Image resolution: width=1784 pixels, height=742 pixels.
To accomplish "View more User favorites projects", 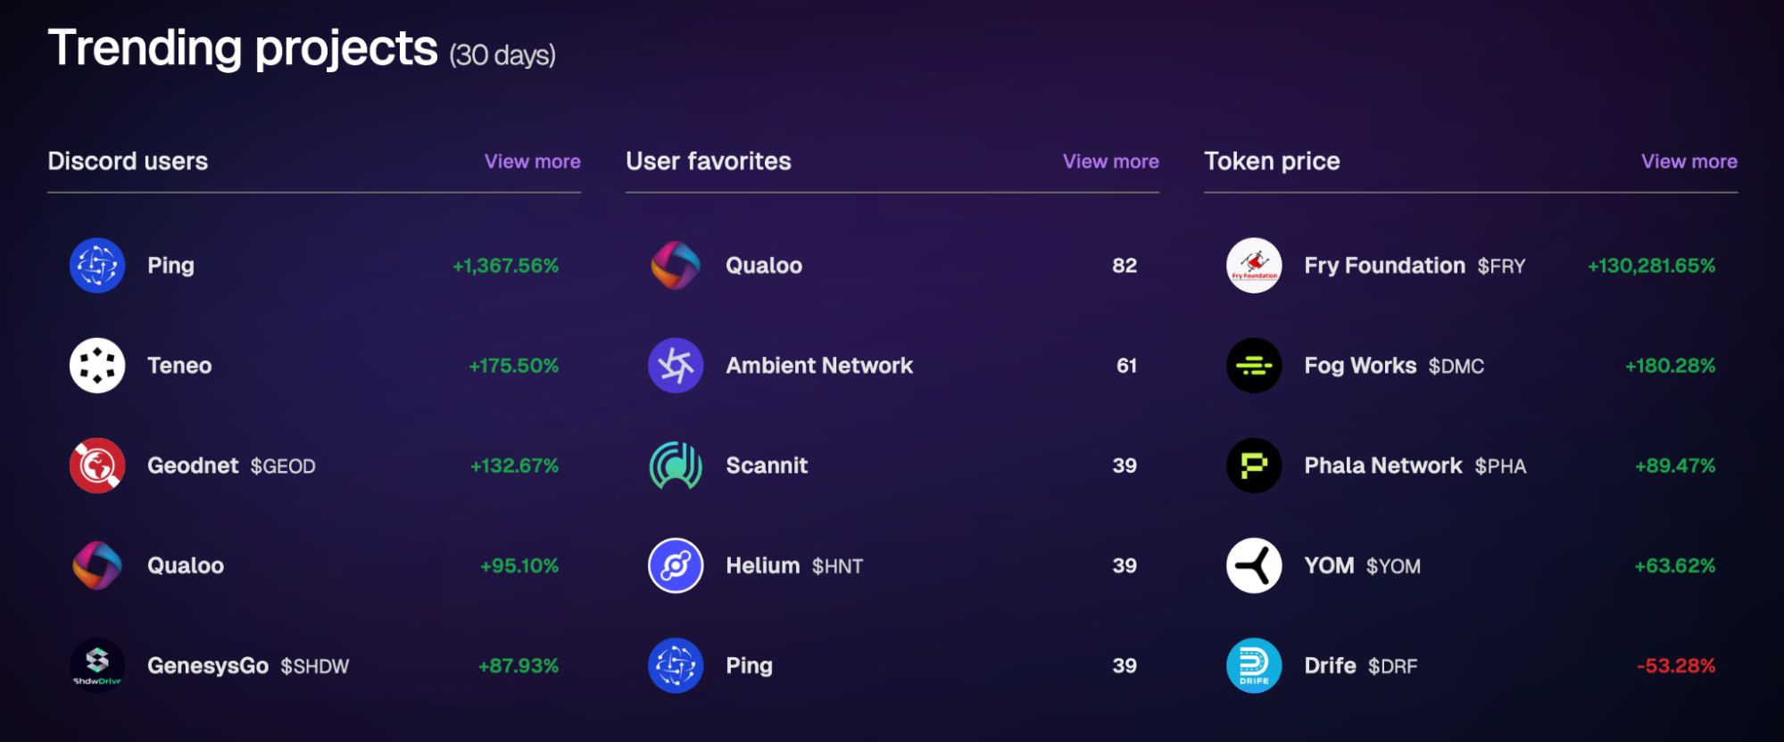I will 1111,161.
